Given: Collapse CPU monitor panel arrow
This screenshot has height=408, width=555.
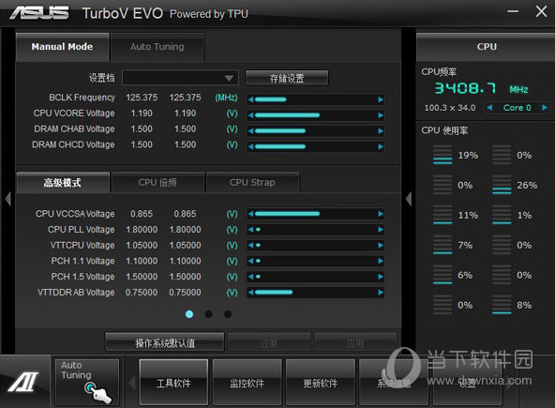Looking at the screenshot, I should click(409, 199).
